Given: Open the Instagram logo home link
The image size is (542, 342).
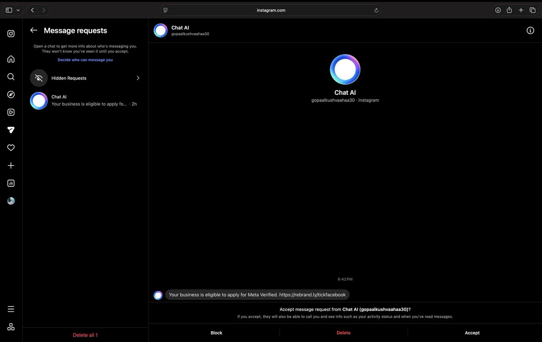Looking at the screenshot, I should click(x=11, y=33).
